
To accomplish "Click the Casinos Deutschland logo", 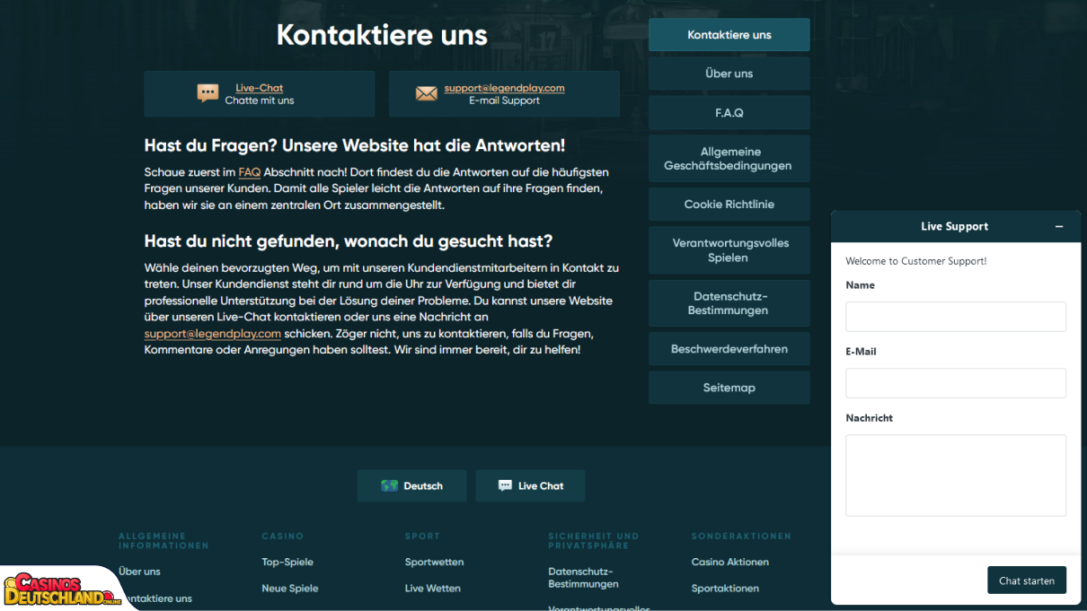I will tap(63, 589).
